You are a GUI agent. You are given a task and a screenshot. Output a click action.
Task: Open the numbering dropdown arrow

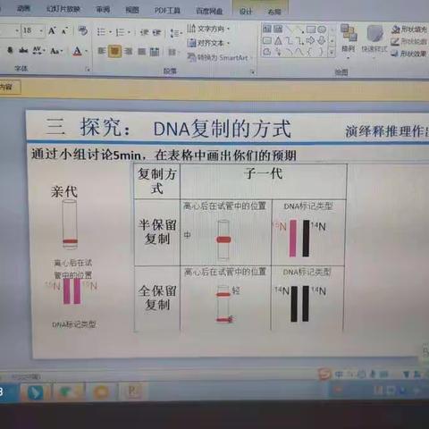coord(129,32)
